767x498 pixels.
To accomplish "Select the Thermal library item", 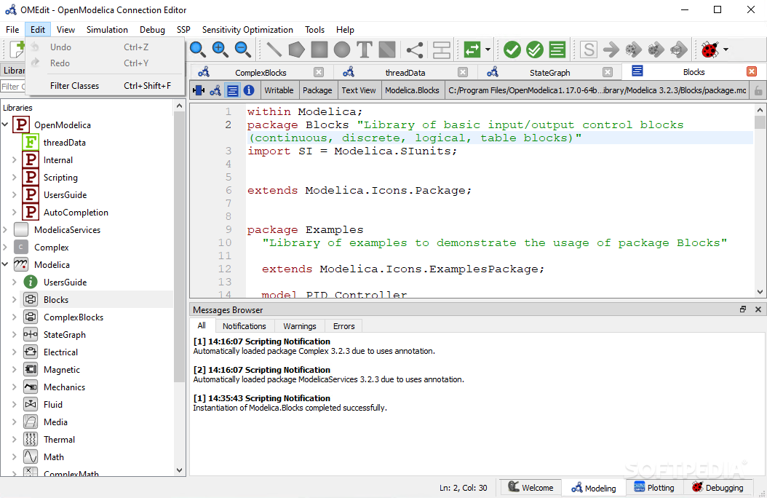I will [59, 439].
